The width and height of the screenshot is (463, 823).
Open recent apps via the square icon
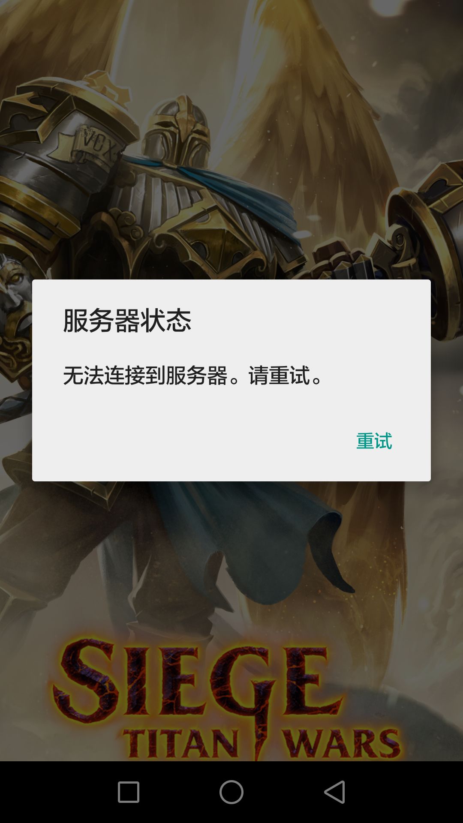129,792
